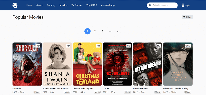Click Christmas in Toyland title link

(83, 89)
